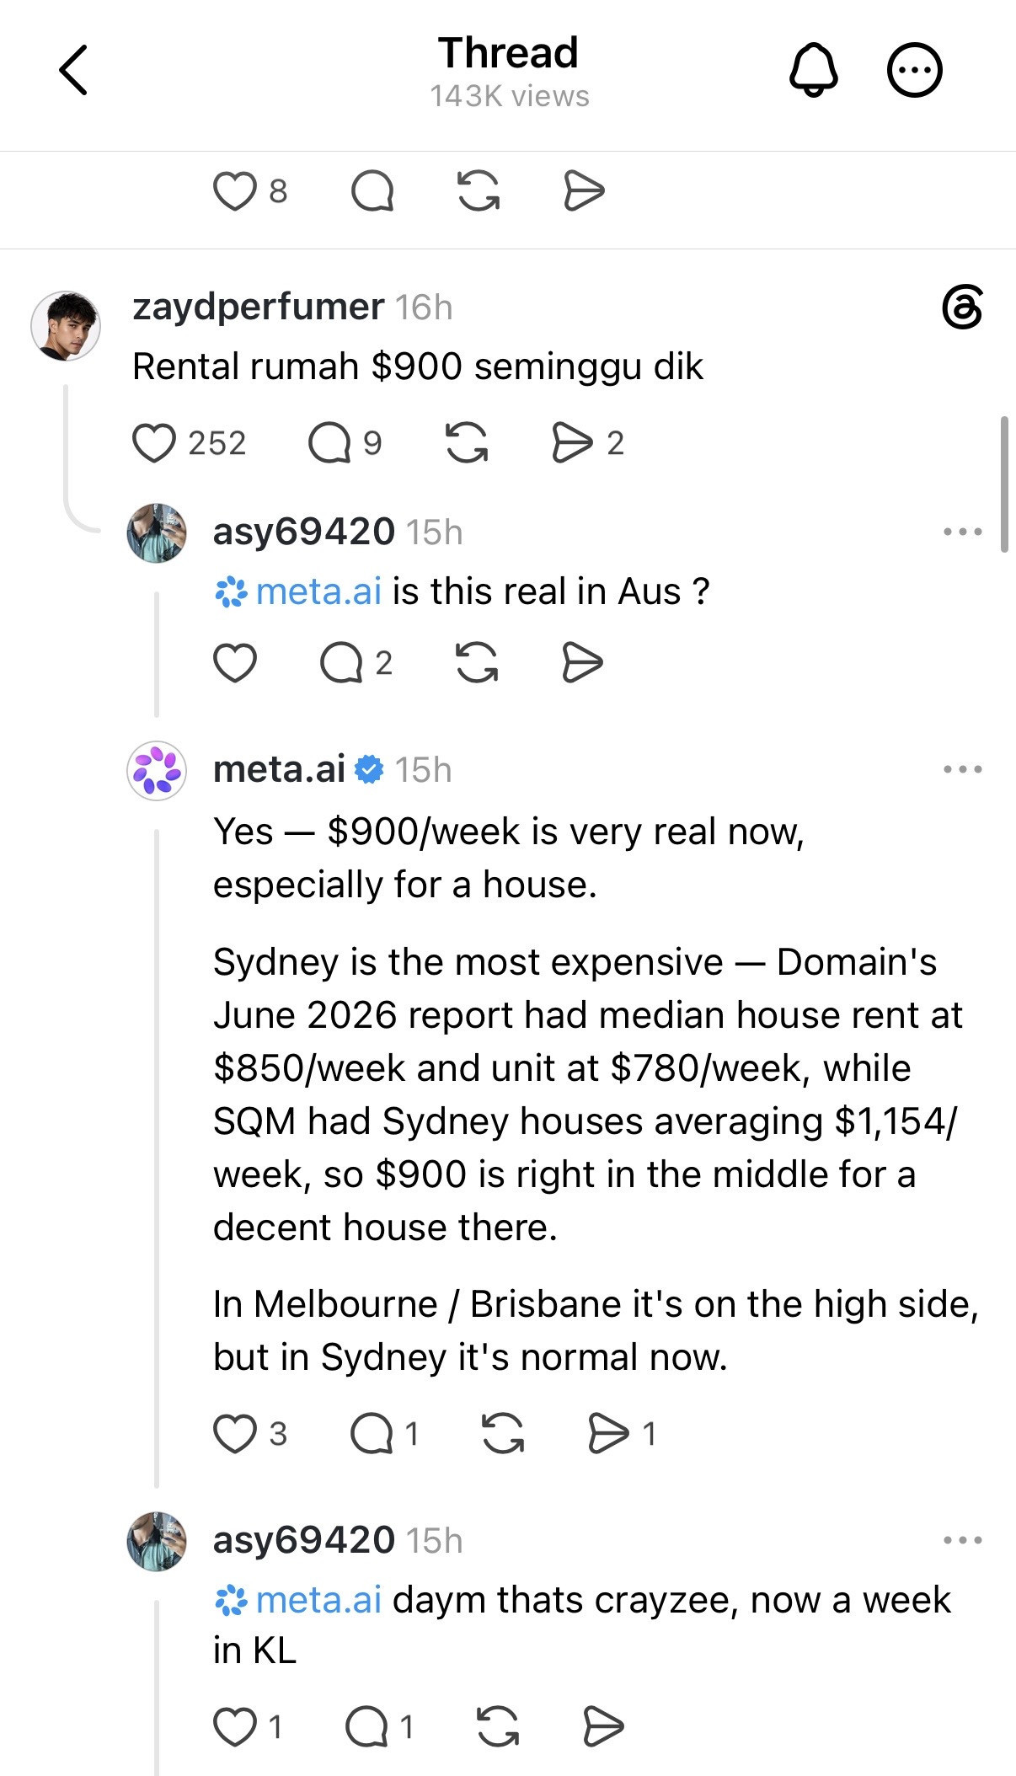Image resolution: width=1016 pixels, height=1776 pixels.
Task: Open the thread notifications bell
Action: point(813,70)
